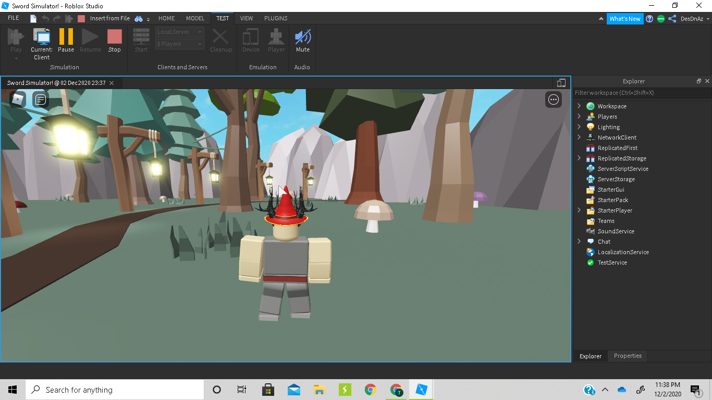Open Google Chrome from the taskbar
This screenshot has height=400, width=712.
(x=371, y=390)
